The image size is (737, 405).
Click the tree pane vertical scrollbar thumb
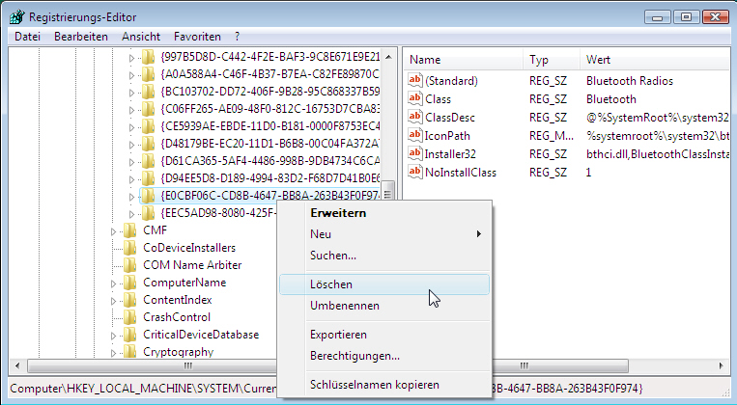point(388,194)
